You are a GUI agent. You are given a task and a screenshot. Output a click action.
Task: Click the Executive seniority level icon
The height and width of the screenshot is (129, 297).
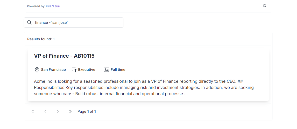click(x=74, y=70)
